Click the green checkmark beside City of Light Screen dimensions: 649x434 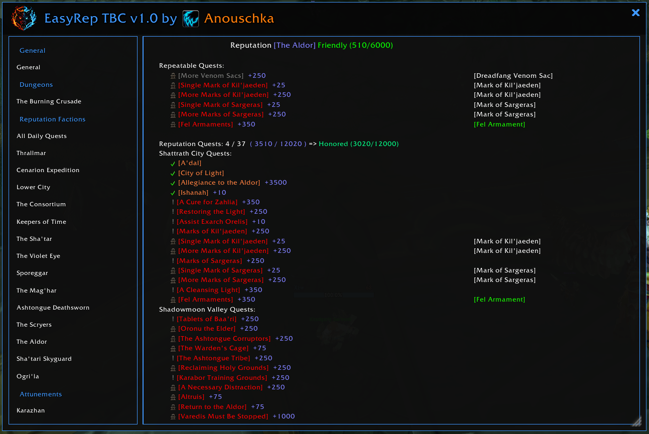[173, 173]
